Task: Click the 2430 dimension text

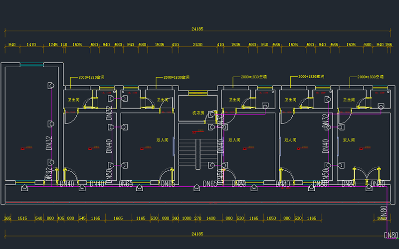Action: tap(198, 45)
